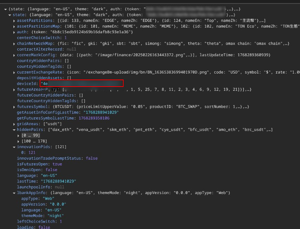This screenshot has width=300, height=229.
Task: Select the launchpoolInfo null row
Action: click(41, 187)
